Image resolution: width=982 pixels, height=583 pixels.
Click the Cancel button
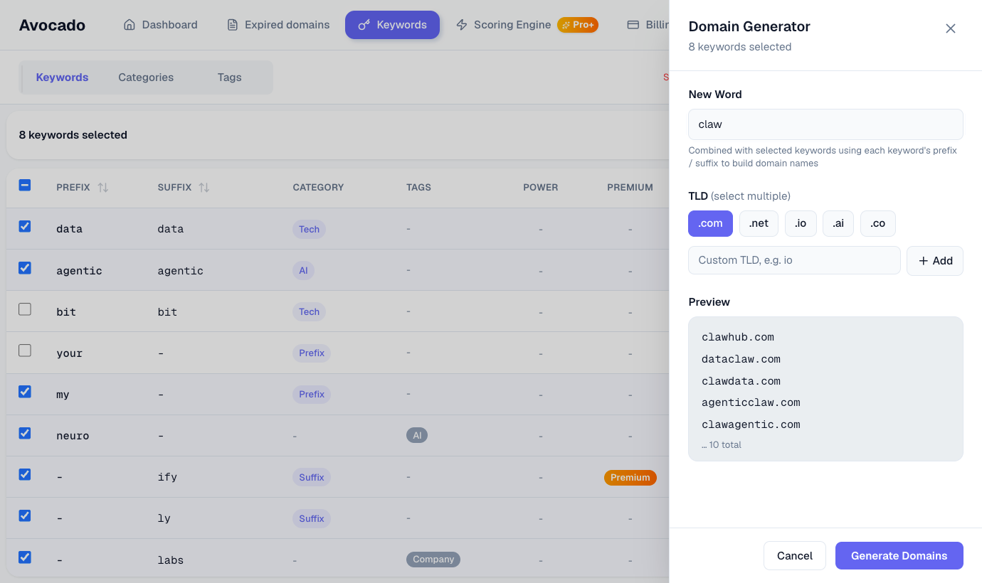(x=795, y=556)
